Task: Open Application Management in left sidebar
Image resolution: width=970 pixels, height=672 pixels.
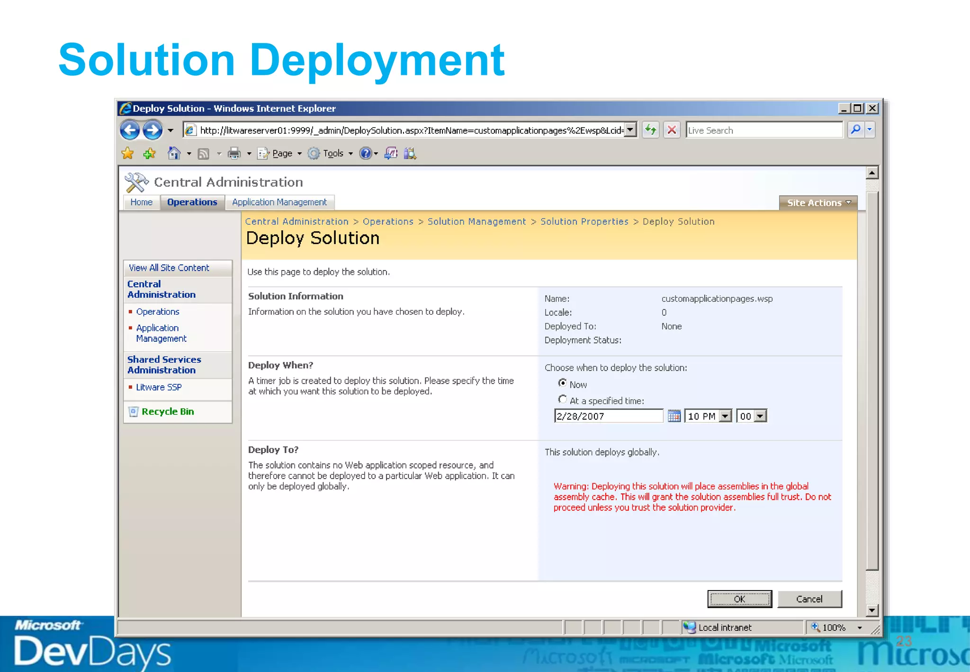Action: click(161, 333)
